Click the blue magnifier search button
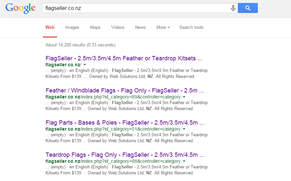This screenshot has width=291, height=181. [248, 8]
